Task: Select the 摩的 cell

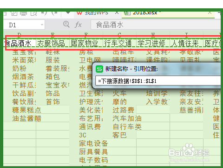Action: 119,102
